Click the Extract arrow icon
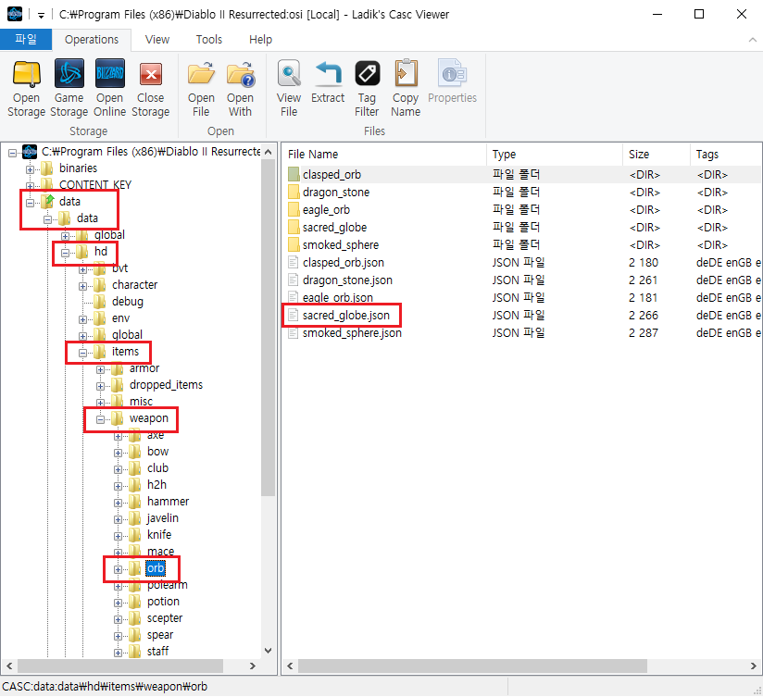Image resolution: width=763 pixels, height=697 pixels. pos(328,74)
